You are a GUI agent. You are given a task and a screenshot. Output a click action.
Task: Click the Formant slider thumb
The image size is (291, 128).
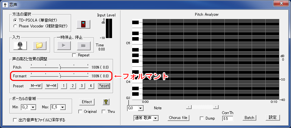pos(59,76)
